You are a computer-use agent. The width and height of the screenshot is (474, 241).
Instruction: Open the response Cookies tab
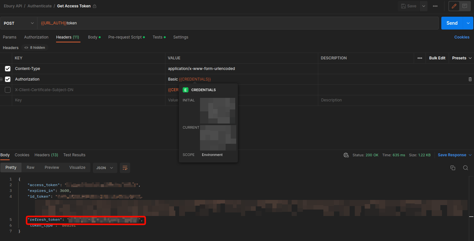point(22,155)
